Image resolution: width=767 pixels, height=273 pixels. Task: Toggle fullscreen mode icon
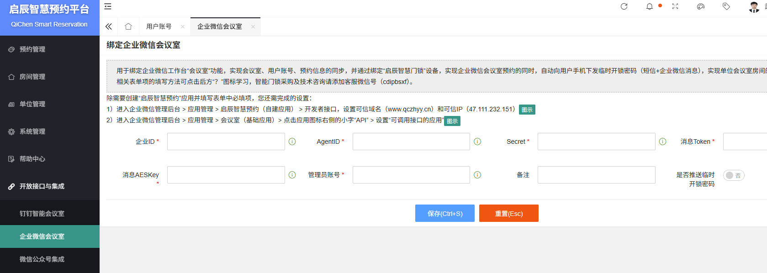pos(675,6)
